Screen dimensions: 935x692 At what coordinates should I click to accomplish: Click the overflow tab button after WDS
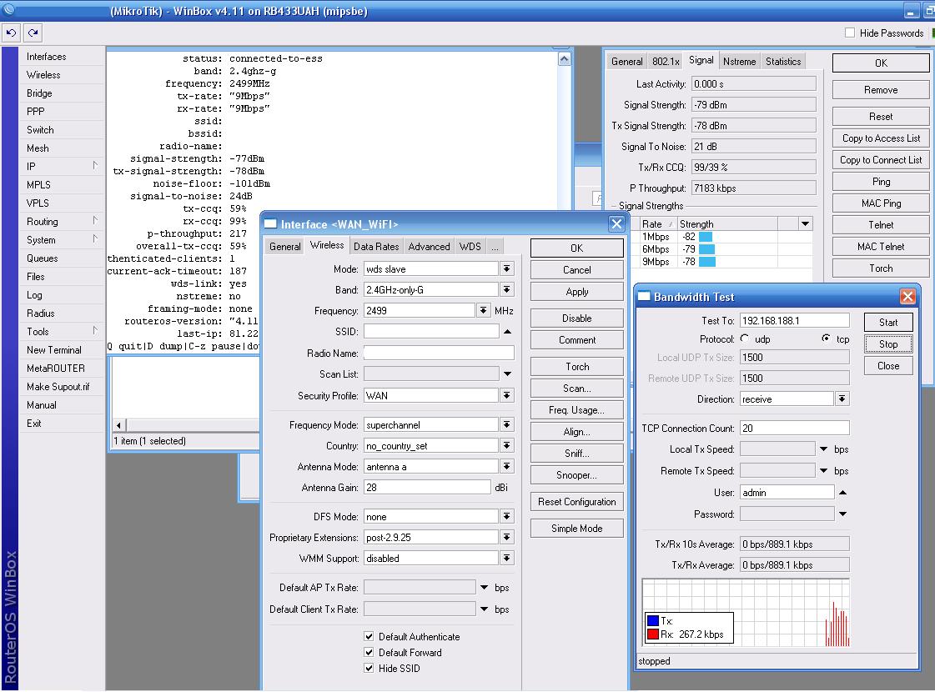click(x=495, y=247)
